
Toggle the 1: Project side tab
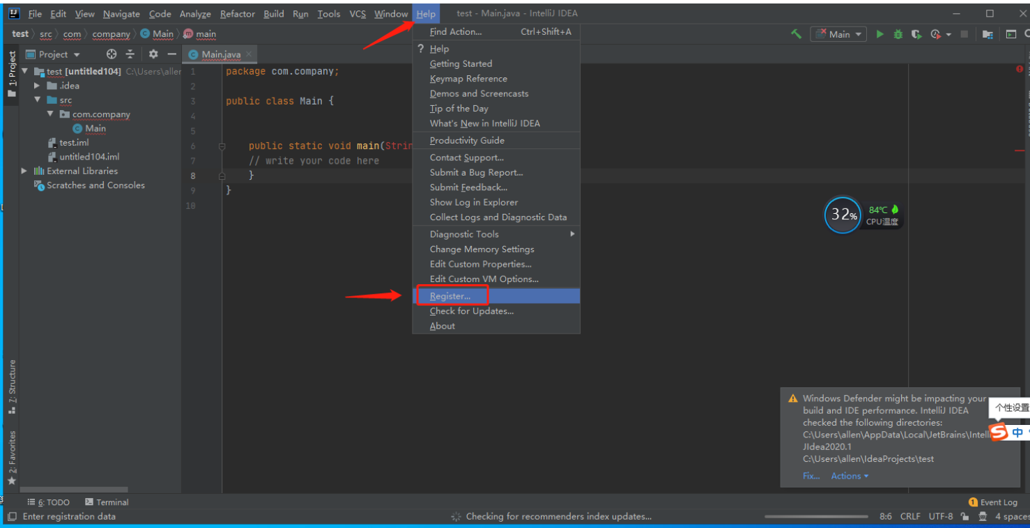click(x=11, y=75)
